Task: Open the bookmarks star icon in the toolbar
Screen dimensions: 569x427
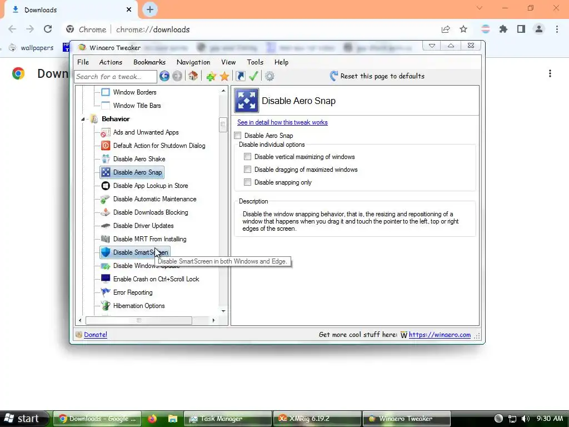Action: click(x=224, y=76)
